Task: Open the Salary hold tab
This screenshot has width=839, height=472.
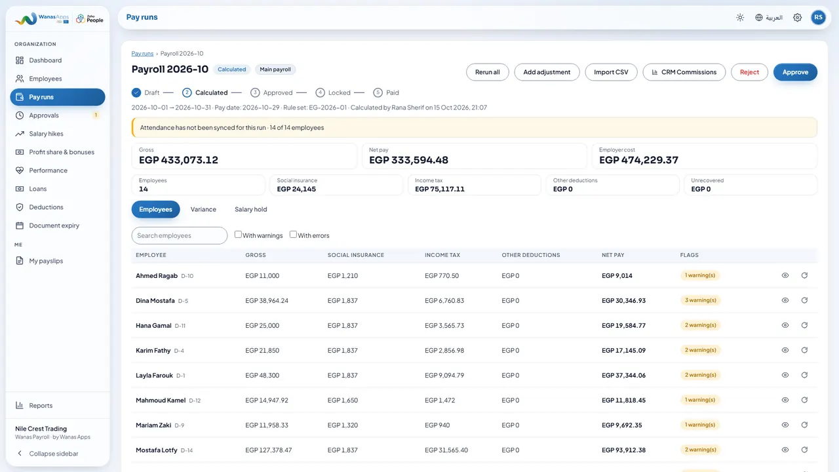Action: (251, 209)
